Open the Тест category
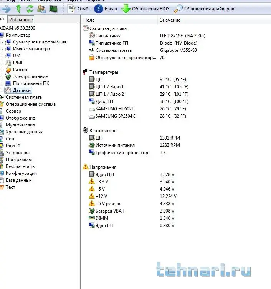 [x=10, y=187]
